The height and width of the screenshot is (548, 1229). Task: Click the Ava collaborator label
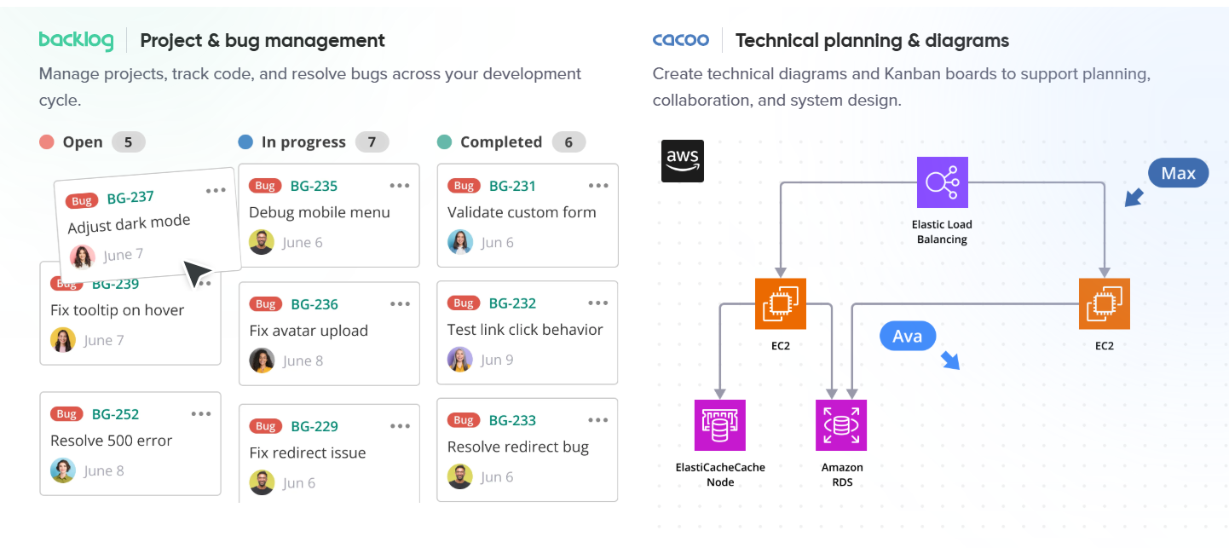[908, 337]
